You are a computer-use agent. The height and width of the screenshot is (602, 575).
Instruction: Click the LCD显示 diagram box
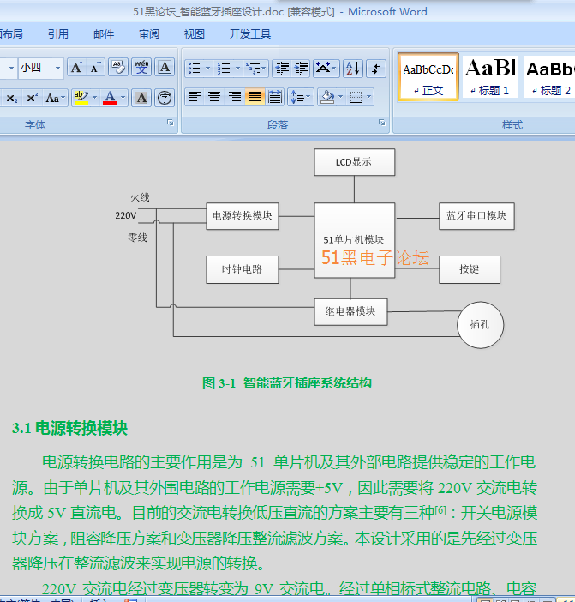coord(355,162)
